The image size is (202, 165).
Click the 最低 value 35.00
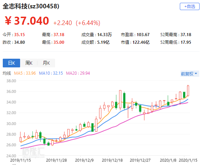[59, 42]
